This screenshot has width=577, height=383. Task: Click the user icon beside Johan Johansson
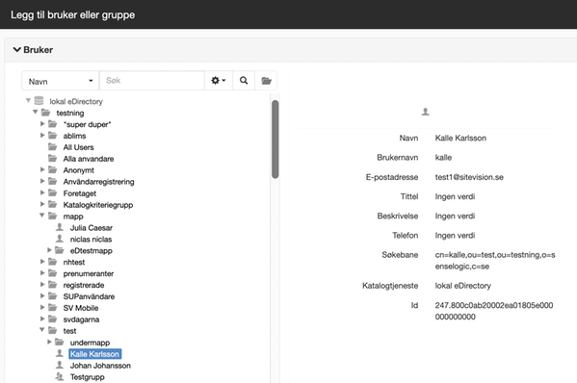[60, 365]
